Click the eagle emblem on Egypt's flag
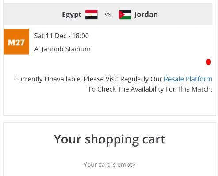This screenshot has height=176, width=218. [92, 15]
